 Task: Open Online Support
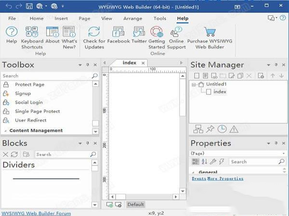click(176, 38)
